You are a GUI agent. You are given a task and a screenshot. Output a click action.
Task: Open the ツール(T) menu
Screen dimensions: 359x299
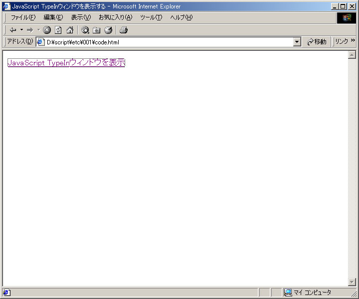pyautogui.click(x=151, y=17)
